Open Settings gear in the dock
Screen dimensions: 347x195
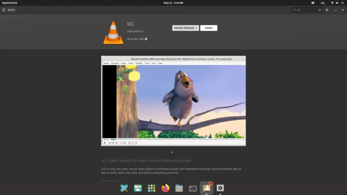(220, 188)
